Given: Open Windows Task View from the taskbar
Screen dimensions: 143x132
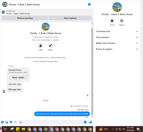Looking at the screenshot, I should tap(5, 129).
